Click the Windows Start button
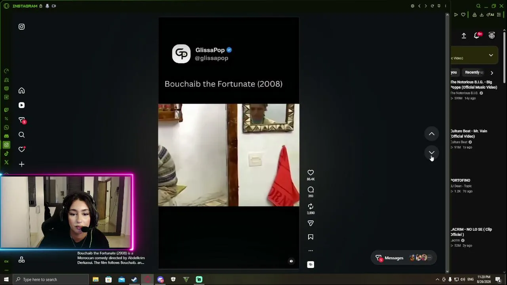 coord(6,279)
